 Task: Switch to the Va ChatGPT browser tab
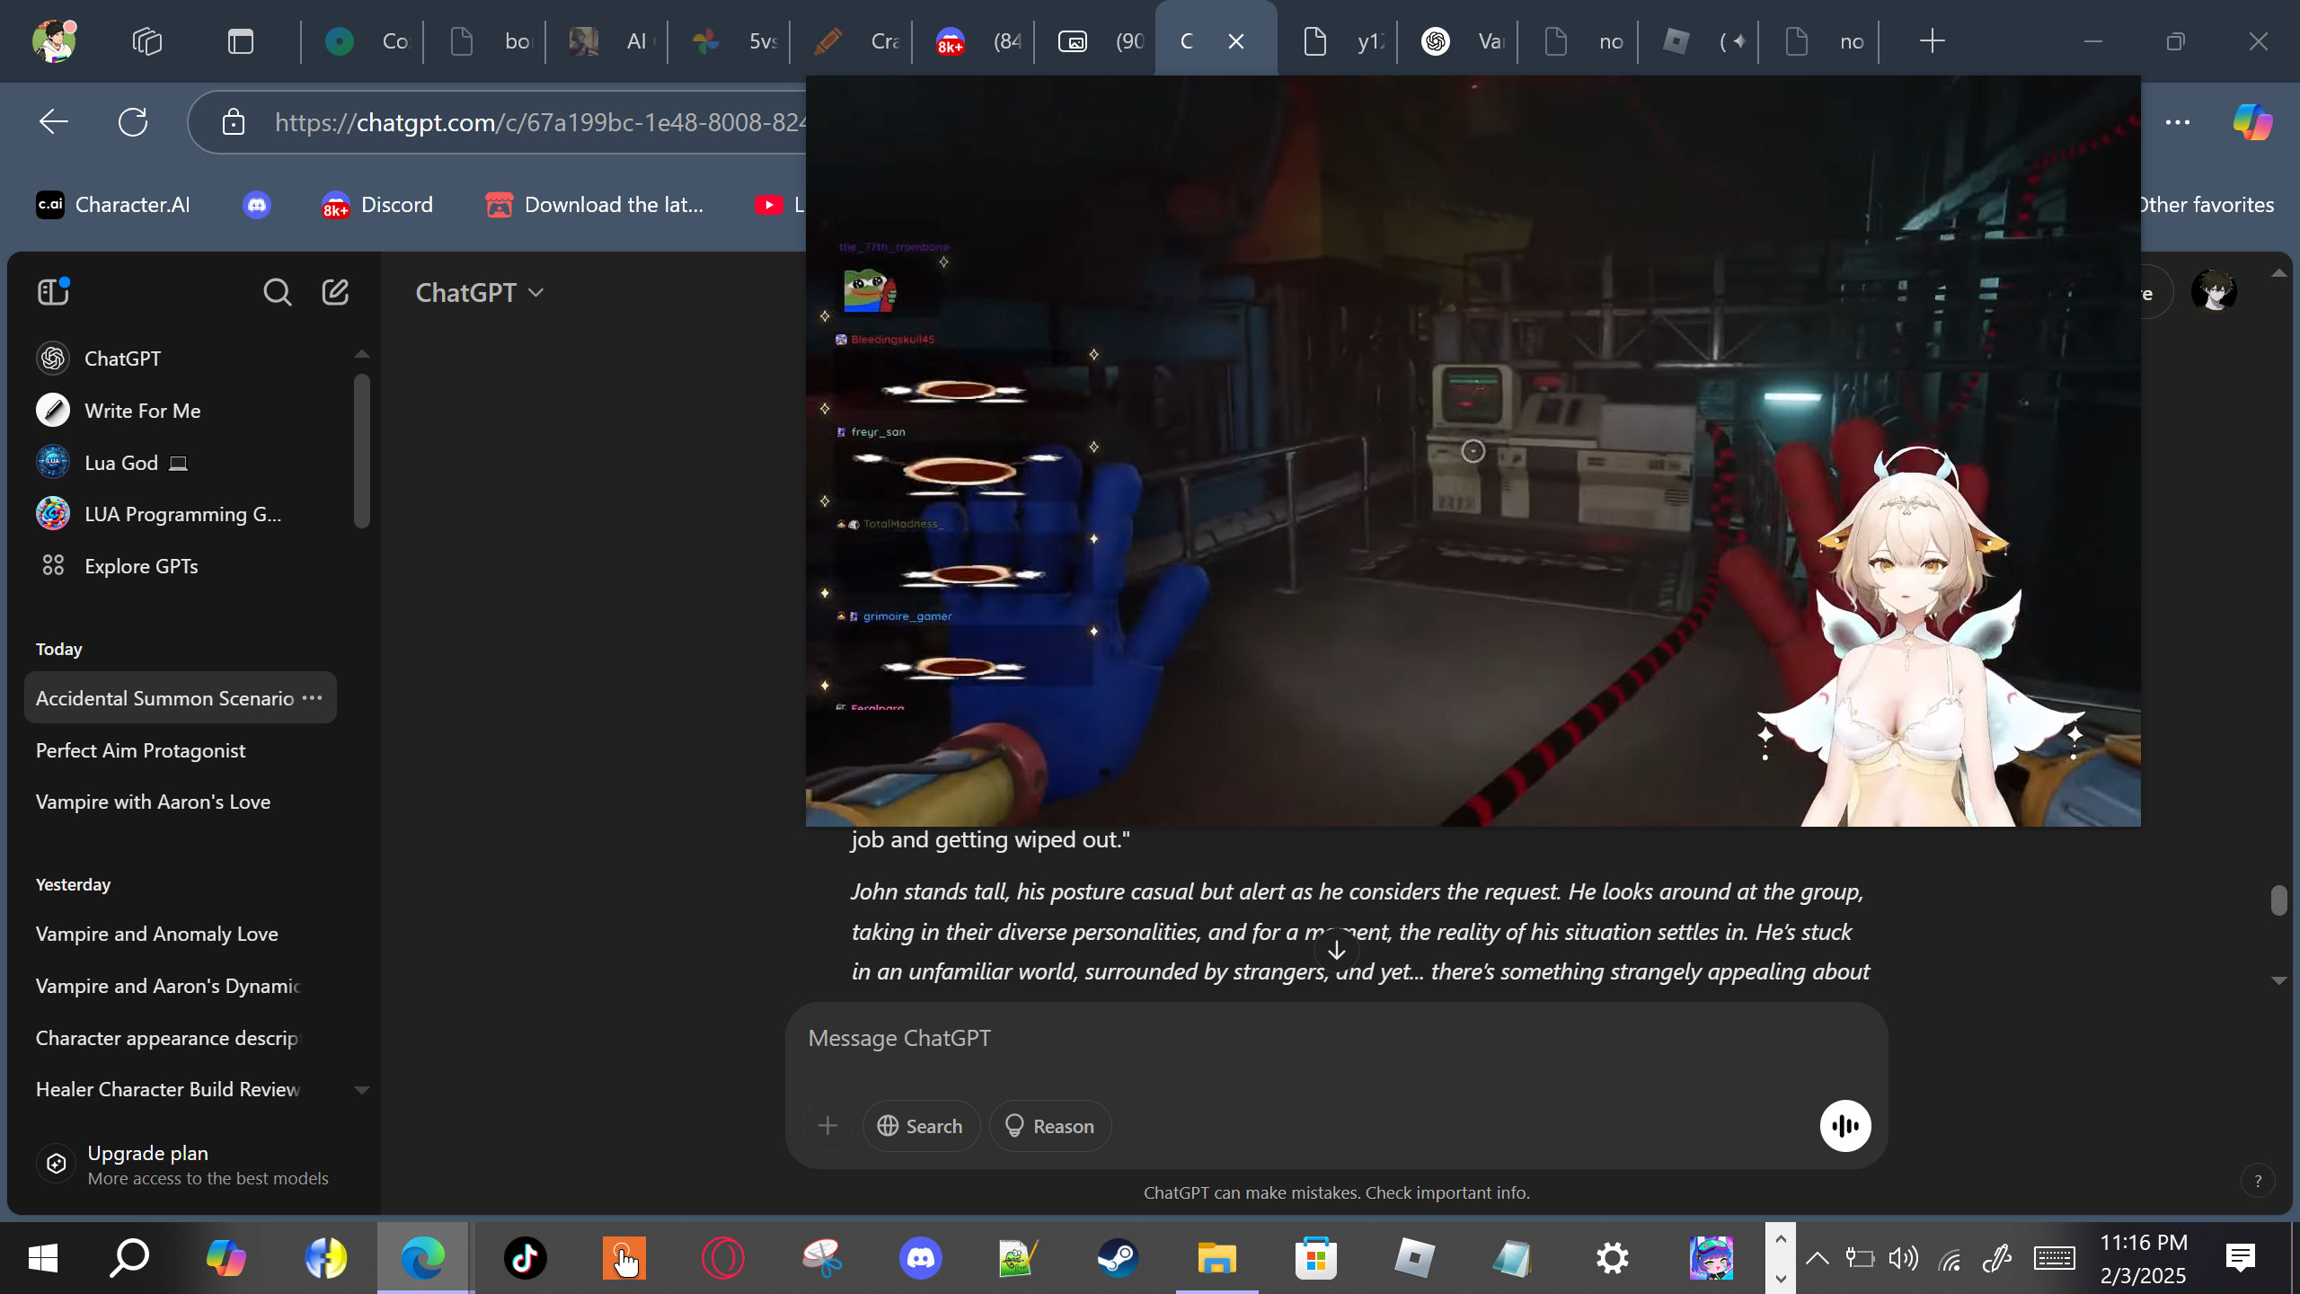coord(1458,41)
